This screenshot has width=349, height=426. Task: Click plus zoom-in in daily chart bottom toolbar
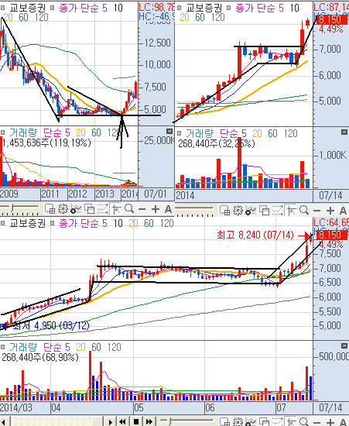coord(330,422)
